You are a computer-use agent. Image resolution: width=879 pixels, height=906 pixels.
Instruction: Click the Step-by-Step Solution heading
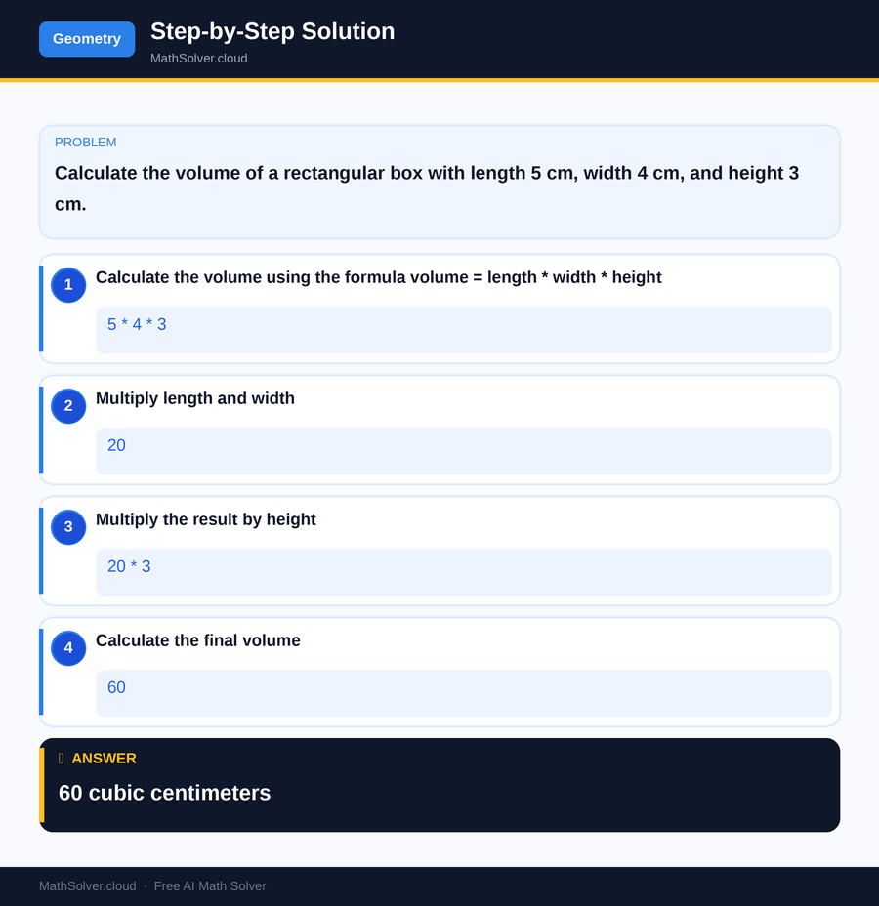point(272,31)
